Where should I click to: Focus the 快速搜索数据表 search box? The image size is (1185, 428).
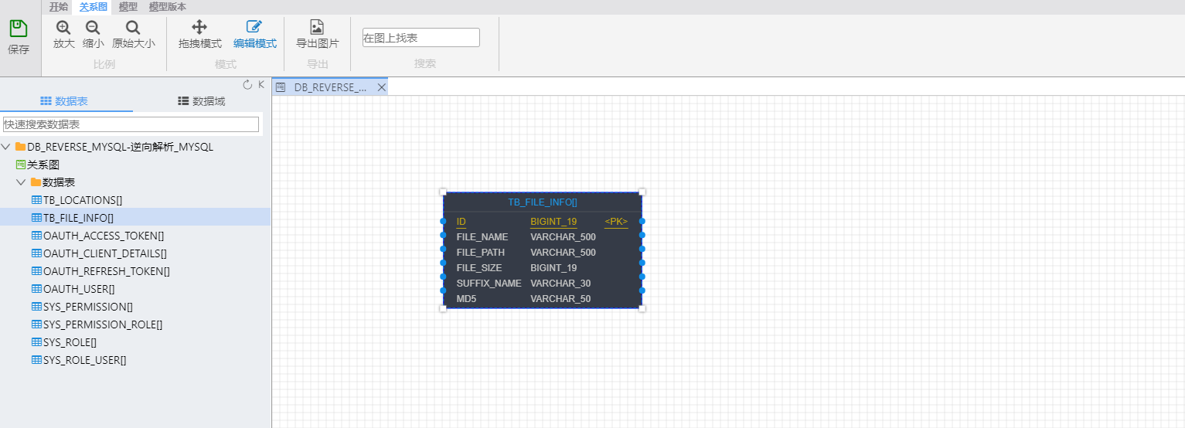pos(131,124)
